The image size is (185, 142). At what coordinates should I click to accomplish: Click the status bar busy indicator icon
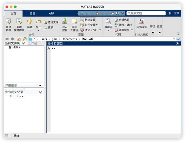(x=7, y=136)
